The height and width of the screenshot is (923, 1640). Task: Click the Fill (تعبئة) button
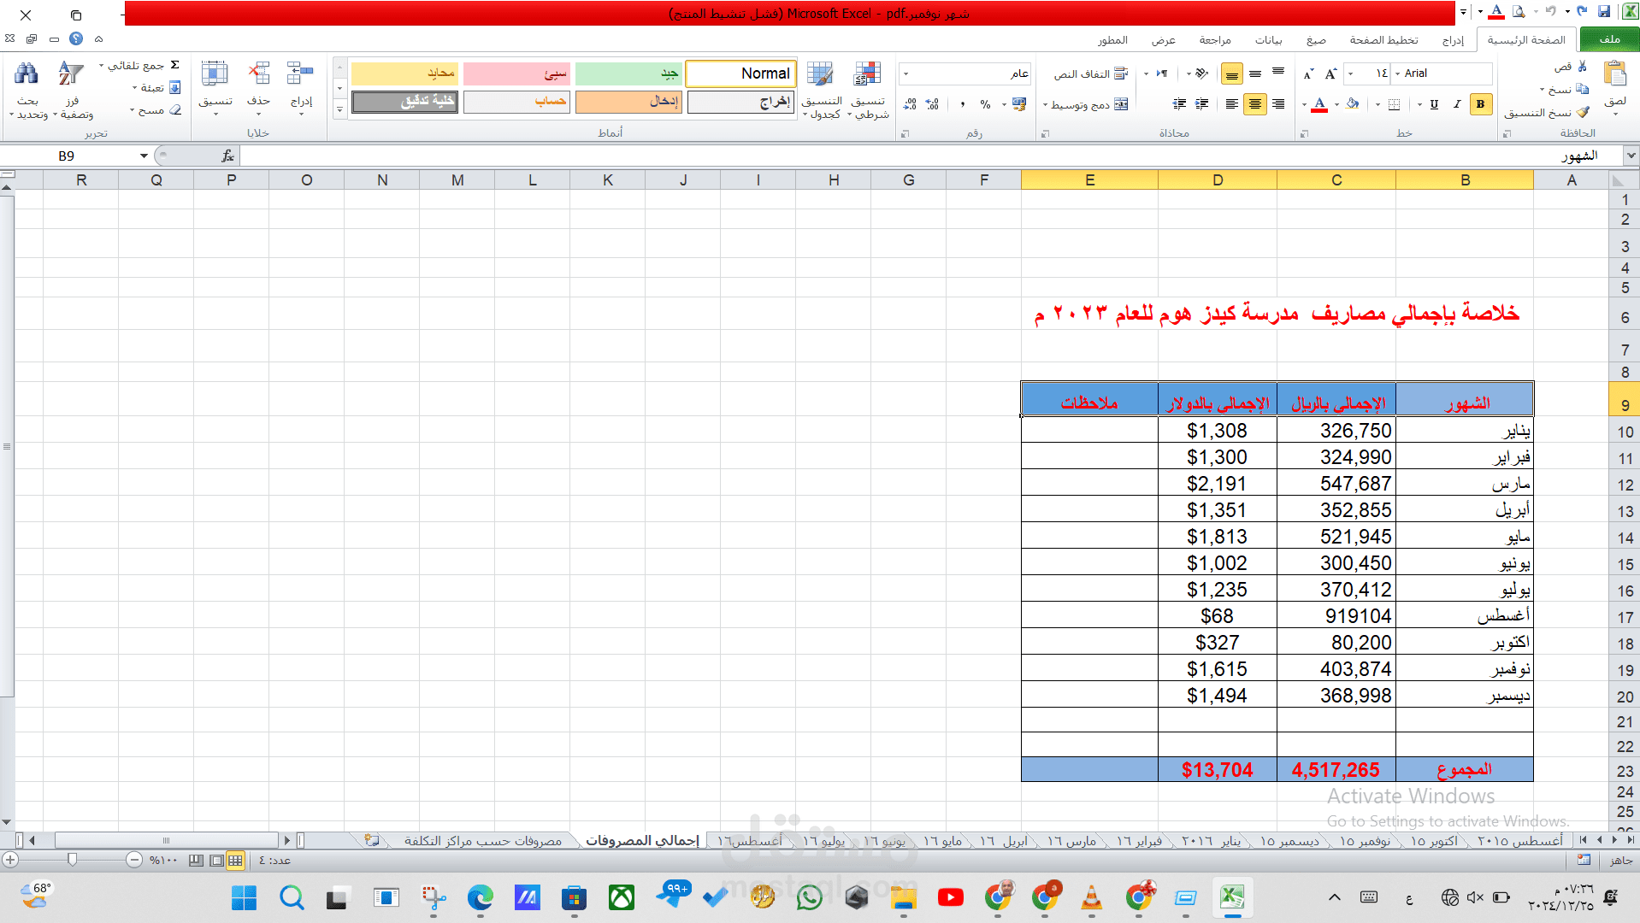point(158,87)
